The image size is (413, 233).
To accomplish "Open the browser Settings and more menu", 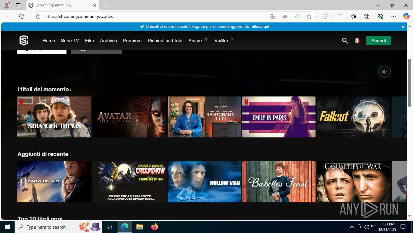I will click(x=394, y=16).
